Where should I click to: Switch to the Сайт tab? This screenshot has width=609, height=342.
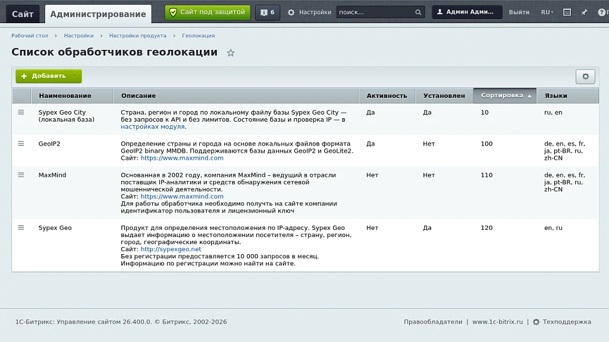pos(23,14)
